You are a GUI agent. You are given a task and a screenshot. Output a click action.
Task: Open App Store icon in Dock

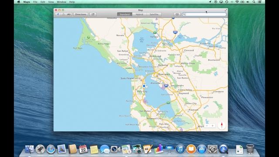pos(202,149)
